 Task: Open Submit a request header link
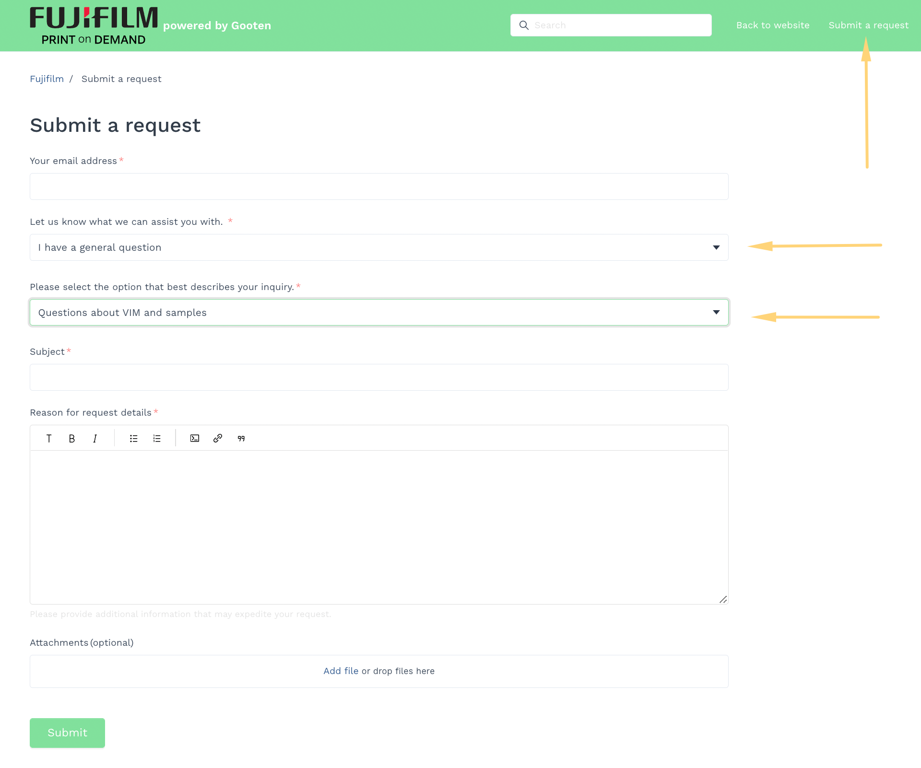pos(869,25)
